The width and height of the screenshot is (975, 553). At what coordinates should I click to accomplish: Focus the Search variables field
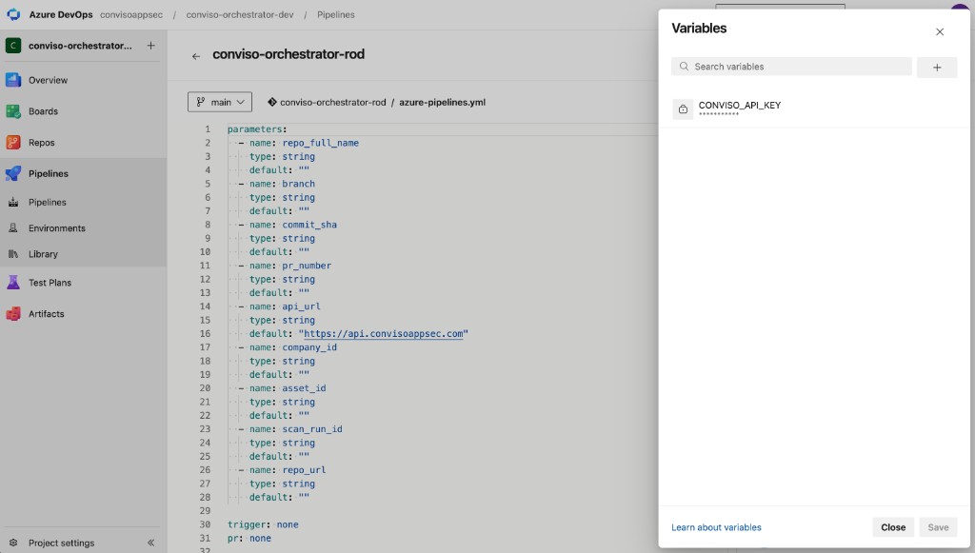pyautogui.click(x=791, y=67)
